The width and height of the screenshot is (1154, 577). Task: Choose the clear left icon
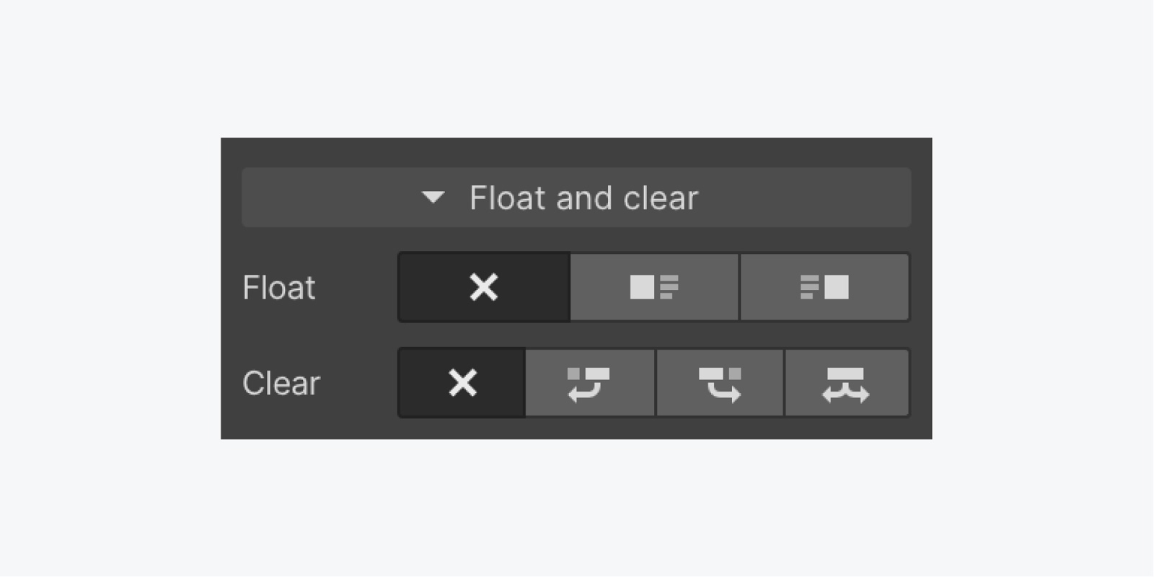point(589,383)
